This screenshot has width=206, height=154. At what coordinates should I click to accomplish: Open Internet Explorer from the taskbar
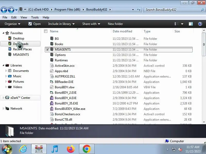(23, 149)
